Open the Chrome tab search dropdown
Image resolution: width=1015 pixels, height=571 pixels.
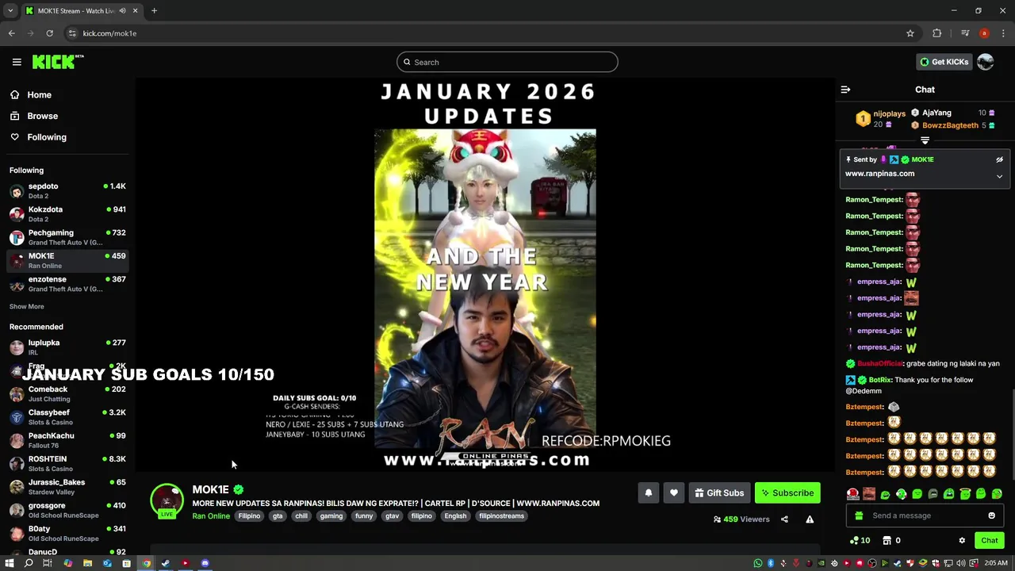[10, 11]
